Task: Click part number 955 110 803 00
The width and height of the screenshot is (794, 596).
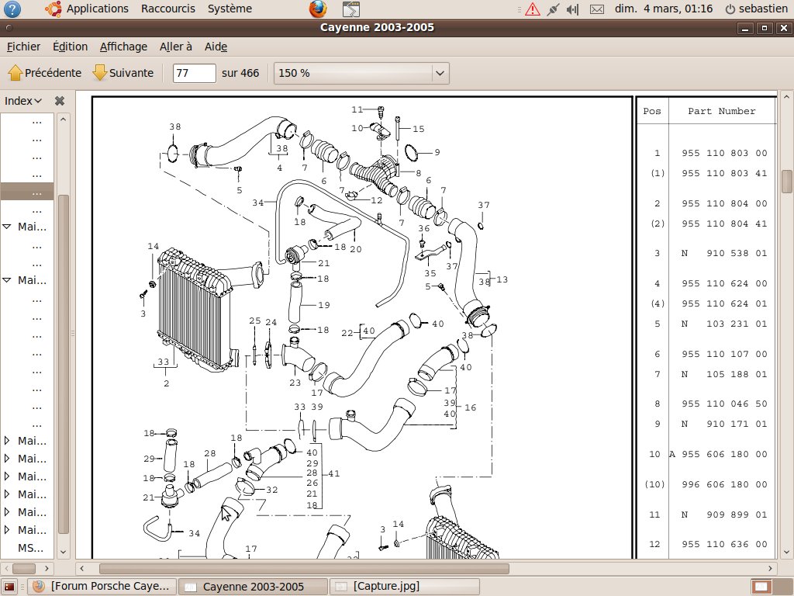Action: click(724, 153)
